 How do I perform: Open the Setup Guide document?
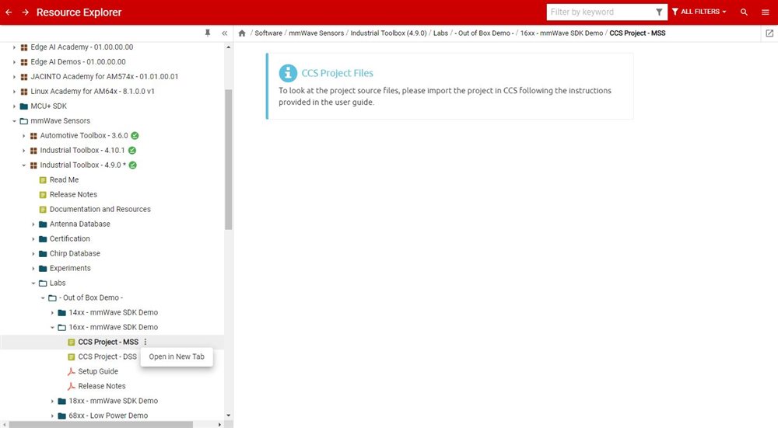(98, 371)
